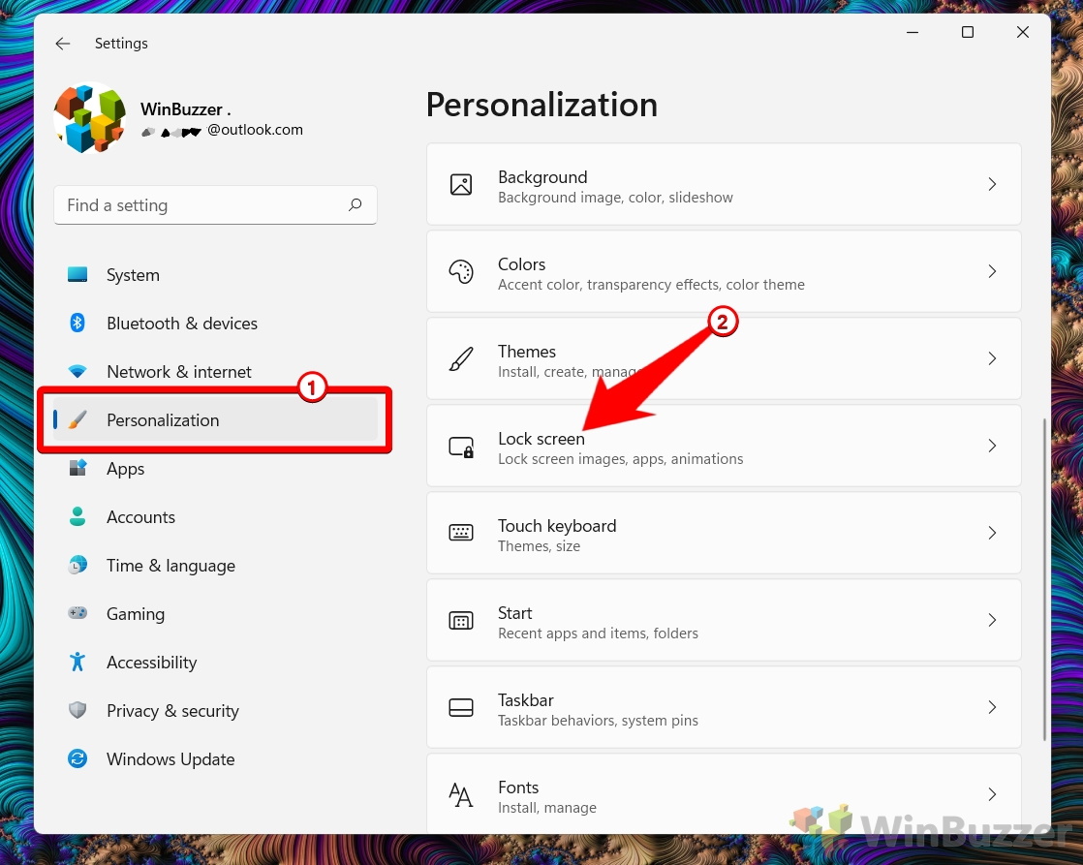Click the Find a setting field
1083x865 pixels.
(x=215, y=205)
